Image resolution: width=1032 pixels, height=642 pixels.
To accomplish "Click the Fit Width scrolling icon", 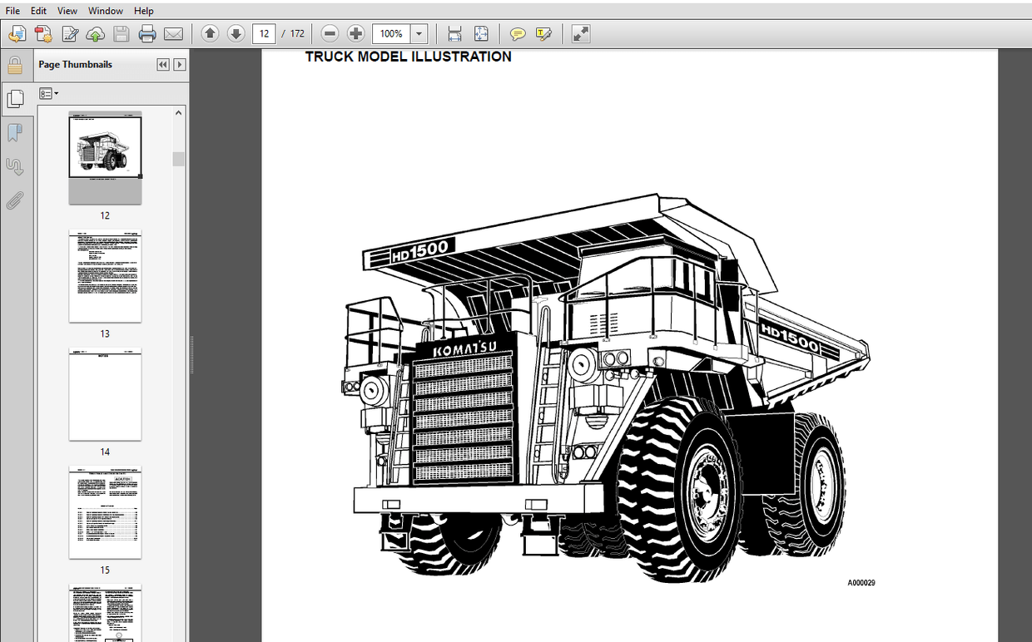I will pyautogui.click(x=454, y=34).
